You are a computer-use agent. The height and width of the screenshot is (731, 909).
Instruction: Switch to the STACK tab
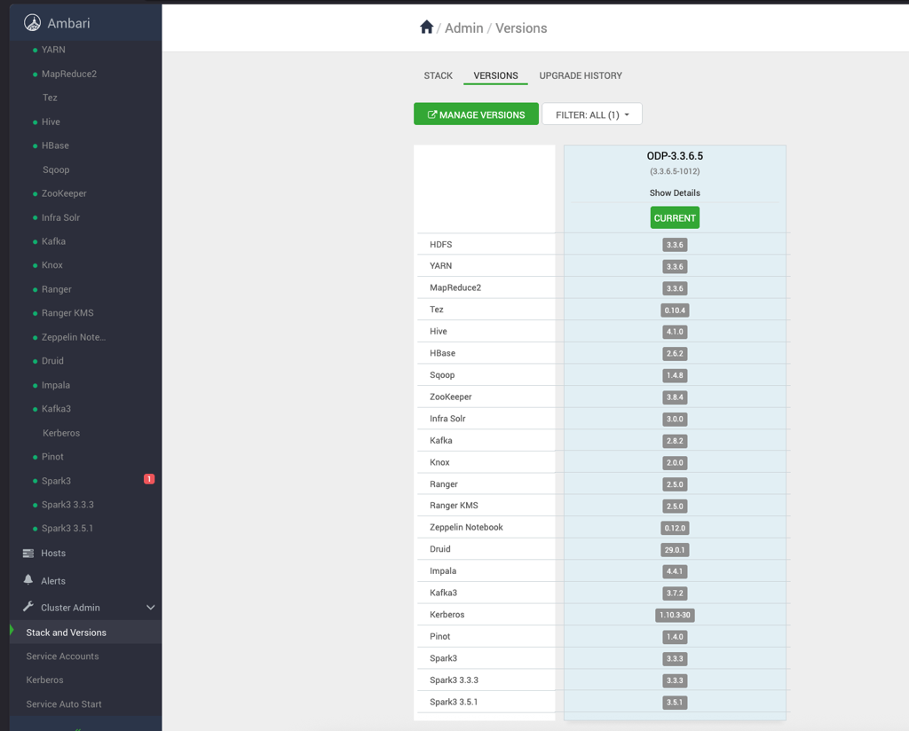coord(438,75)
